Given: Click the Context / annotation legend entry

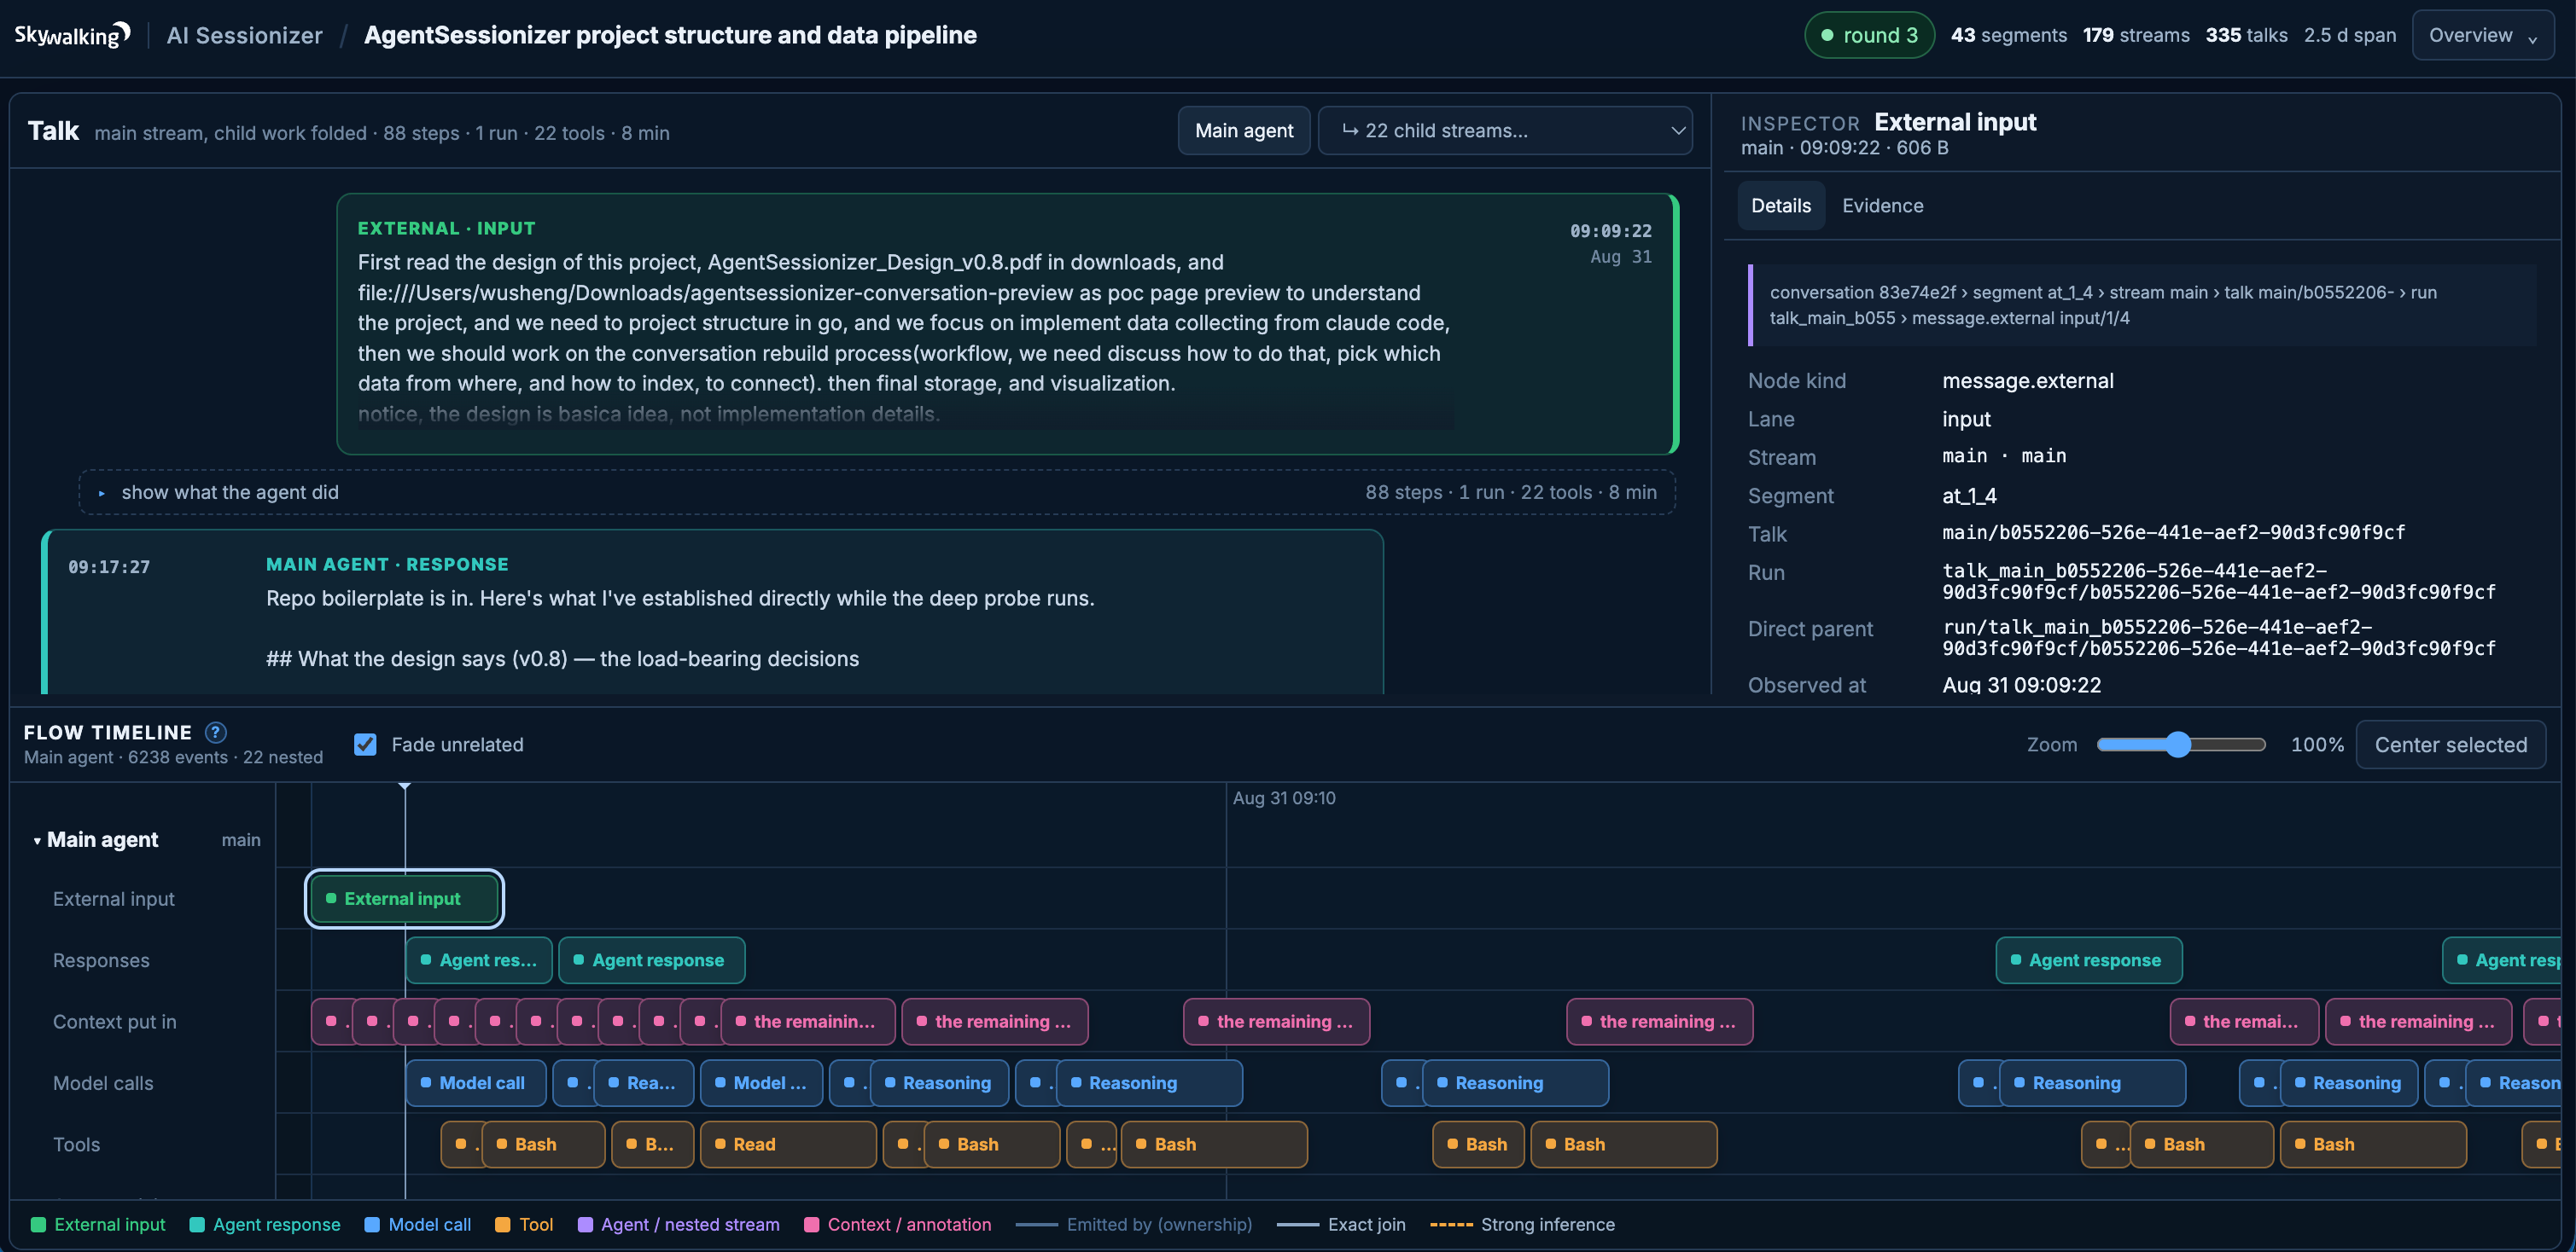Looking at the screenshot, I should point(898,1224).
